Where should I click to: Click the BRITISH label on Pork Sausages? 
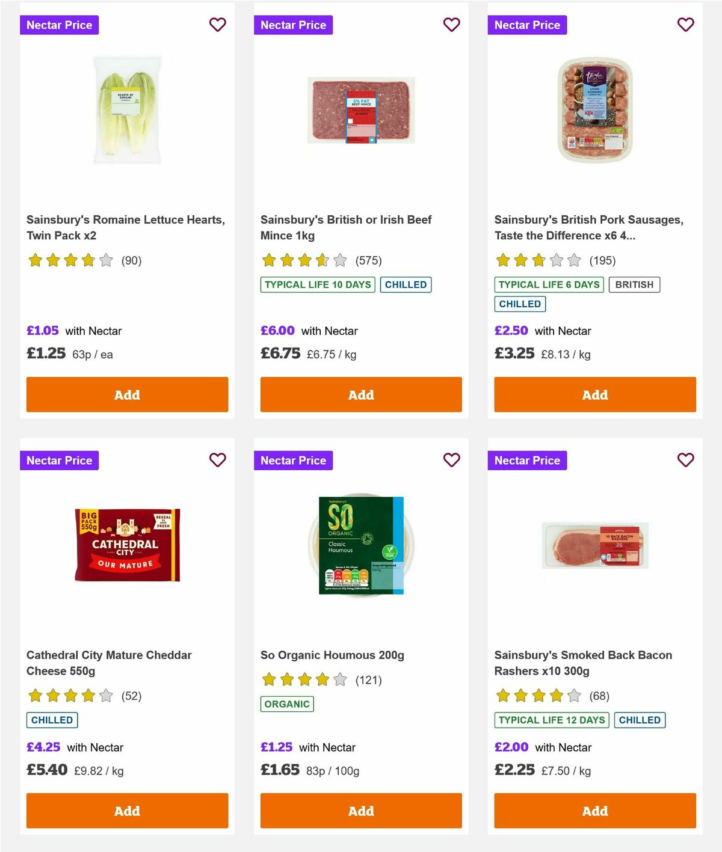tap(634, 284)
